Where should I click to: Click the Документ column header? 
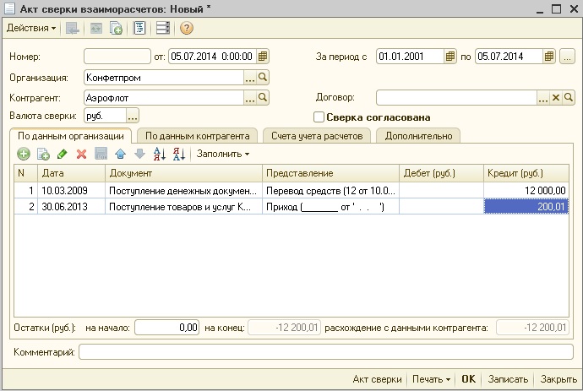click(x=183, y=173)
